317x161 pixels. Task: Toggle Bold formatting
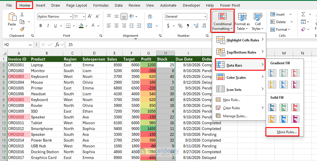pyautogui.click(x=41, y=26)
